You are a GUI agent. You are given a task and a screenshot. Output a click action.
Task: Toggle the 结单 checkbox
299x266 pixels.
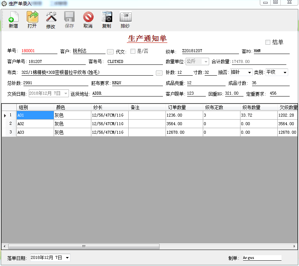pos(268,42)
